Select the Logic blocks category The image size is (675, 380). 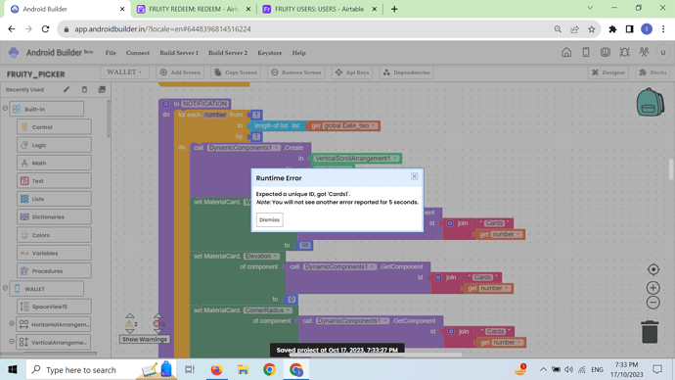[54, 145]
